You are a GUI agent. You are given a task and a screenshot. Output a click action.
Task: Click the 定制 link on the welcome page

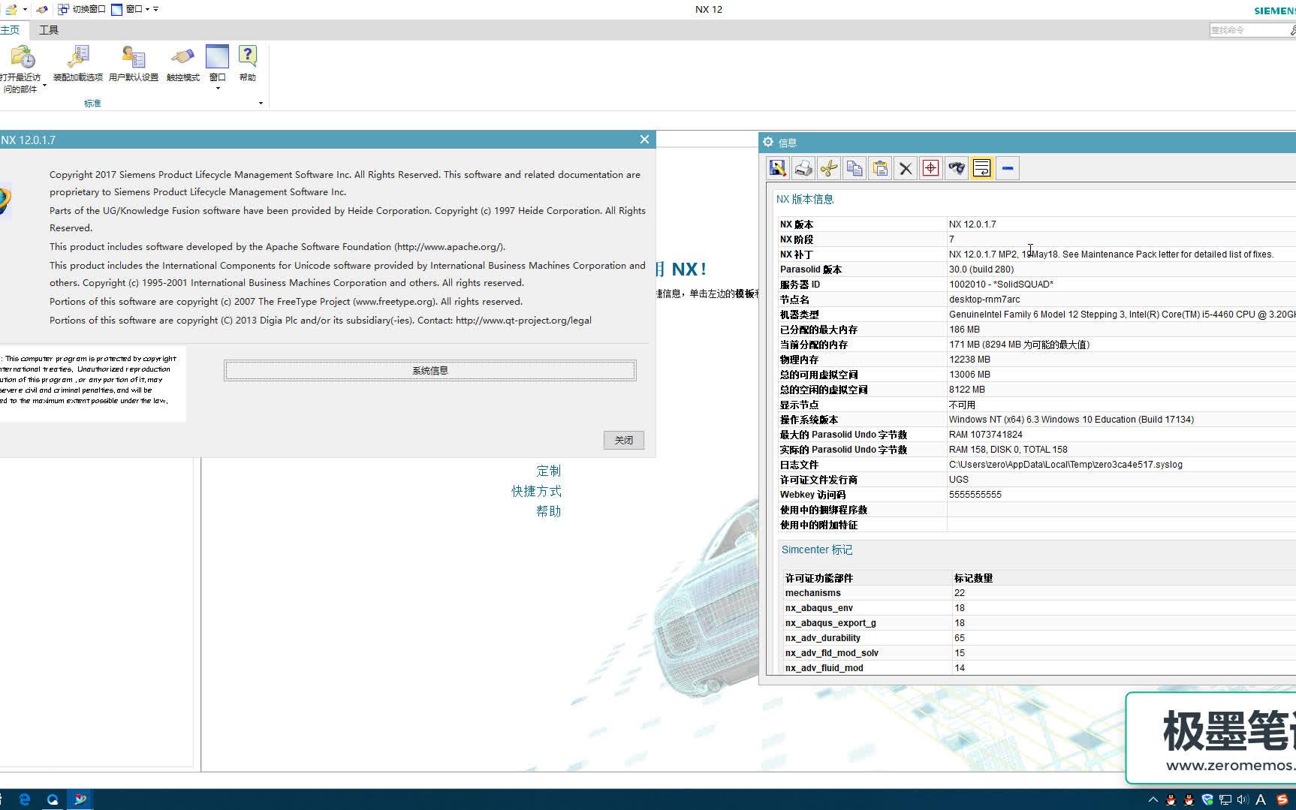coord(549,471)
